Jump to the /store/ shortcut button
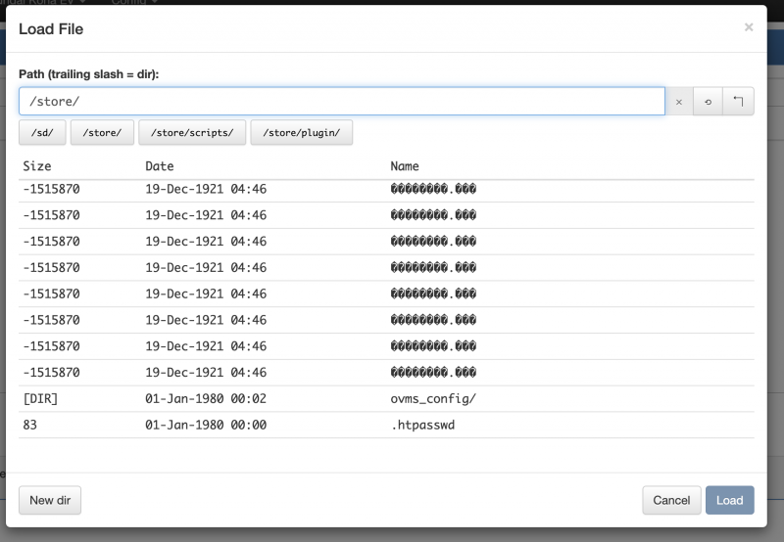Viewport: 784px width, 542px height. [x=102, y=132]
